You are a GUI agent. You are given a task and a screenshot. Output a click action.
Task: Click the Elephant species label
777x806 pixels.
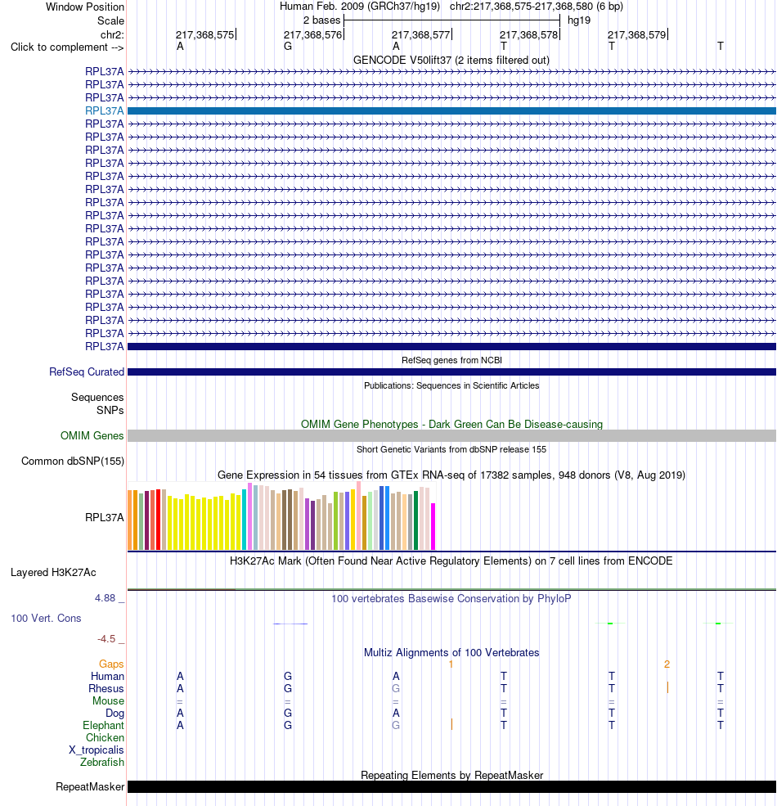coord(103,725)
